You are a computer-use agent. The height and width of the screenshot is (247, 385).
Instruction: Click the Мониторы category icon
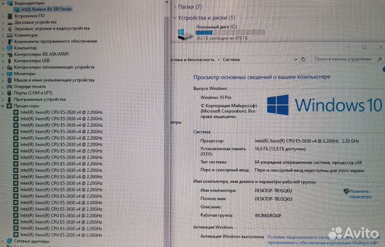[x=9, y=73]
